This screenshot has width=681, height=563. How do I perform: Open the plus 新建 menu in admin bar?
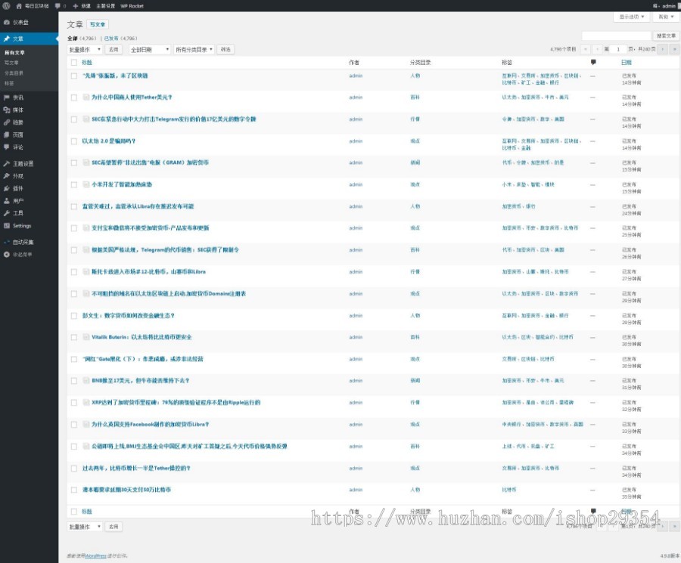click(81, 6)
